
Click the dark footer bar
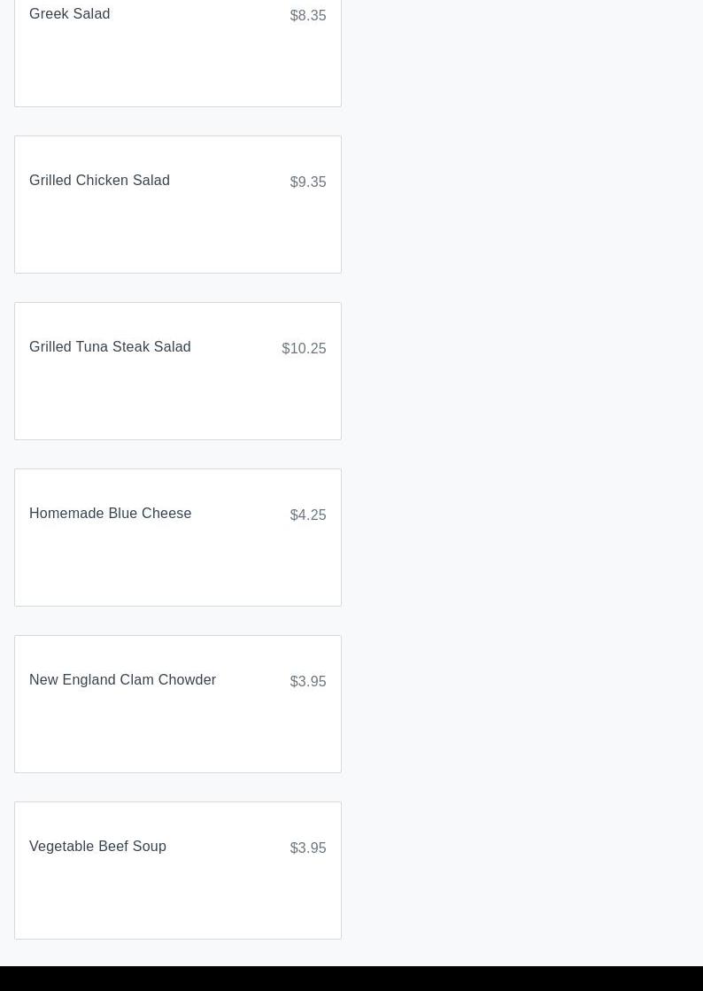point(351,979)
